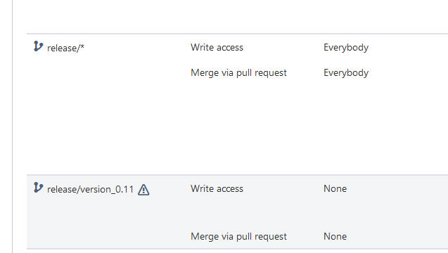The height and width of the screenshot is (253, 448).
Task: Click Write access label in release/* row
Action: click(x=217, y=47)
